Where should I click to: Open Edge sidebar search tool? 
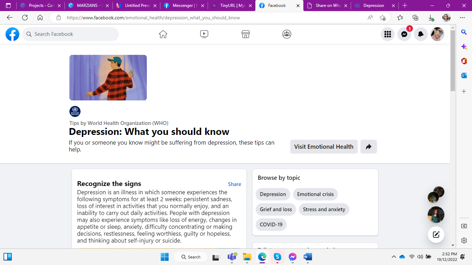[x=464, y=32]
